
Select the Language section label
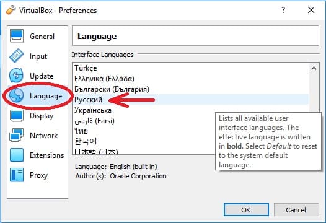pos(46,96)
